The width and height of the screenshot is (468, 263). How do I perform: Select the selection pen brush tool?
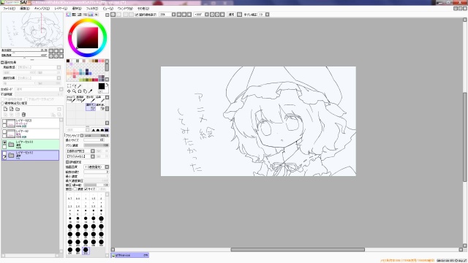click(x=90, y=107)
